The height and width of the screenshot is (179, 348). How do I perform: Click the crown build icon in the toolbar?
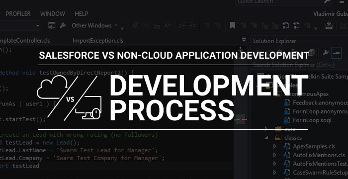click(x=329, y=25)
